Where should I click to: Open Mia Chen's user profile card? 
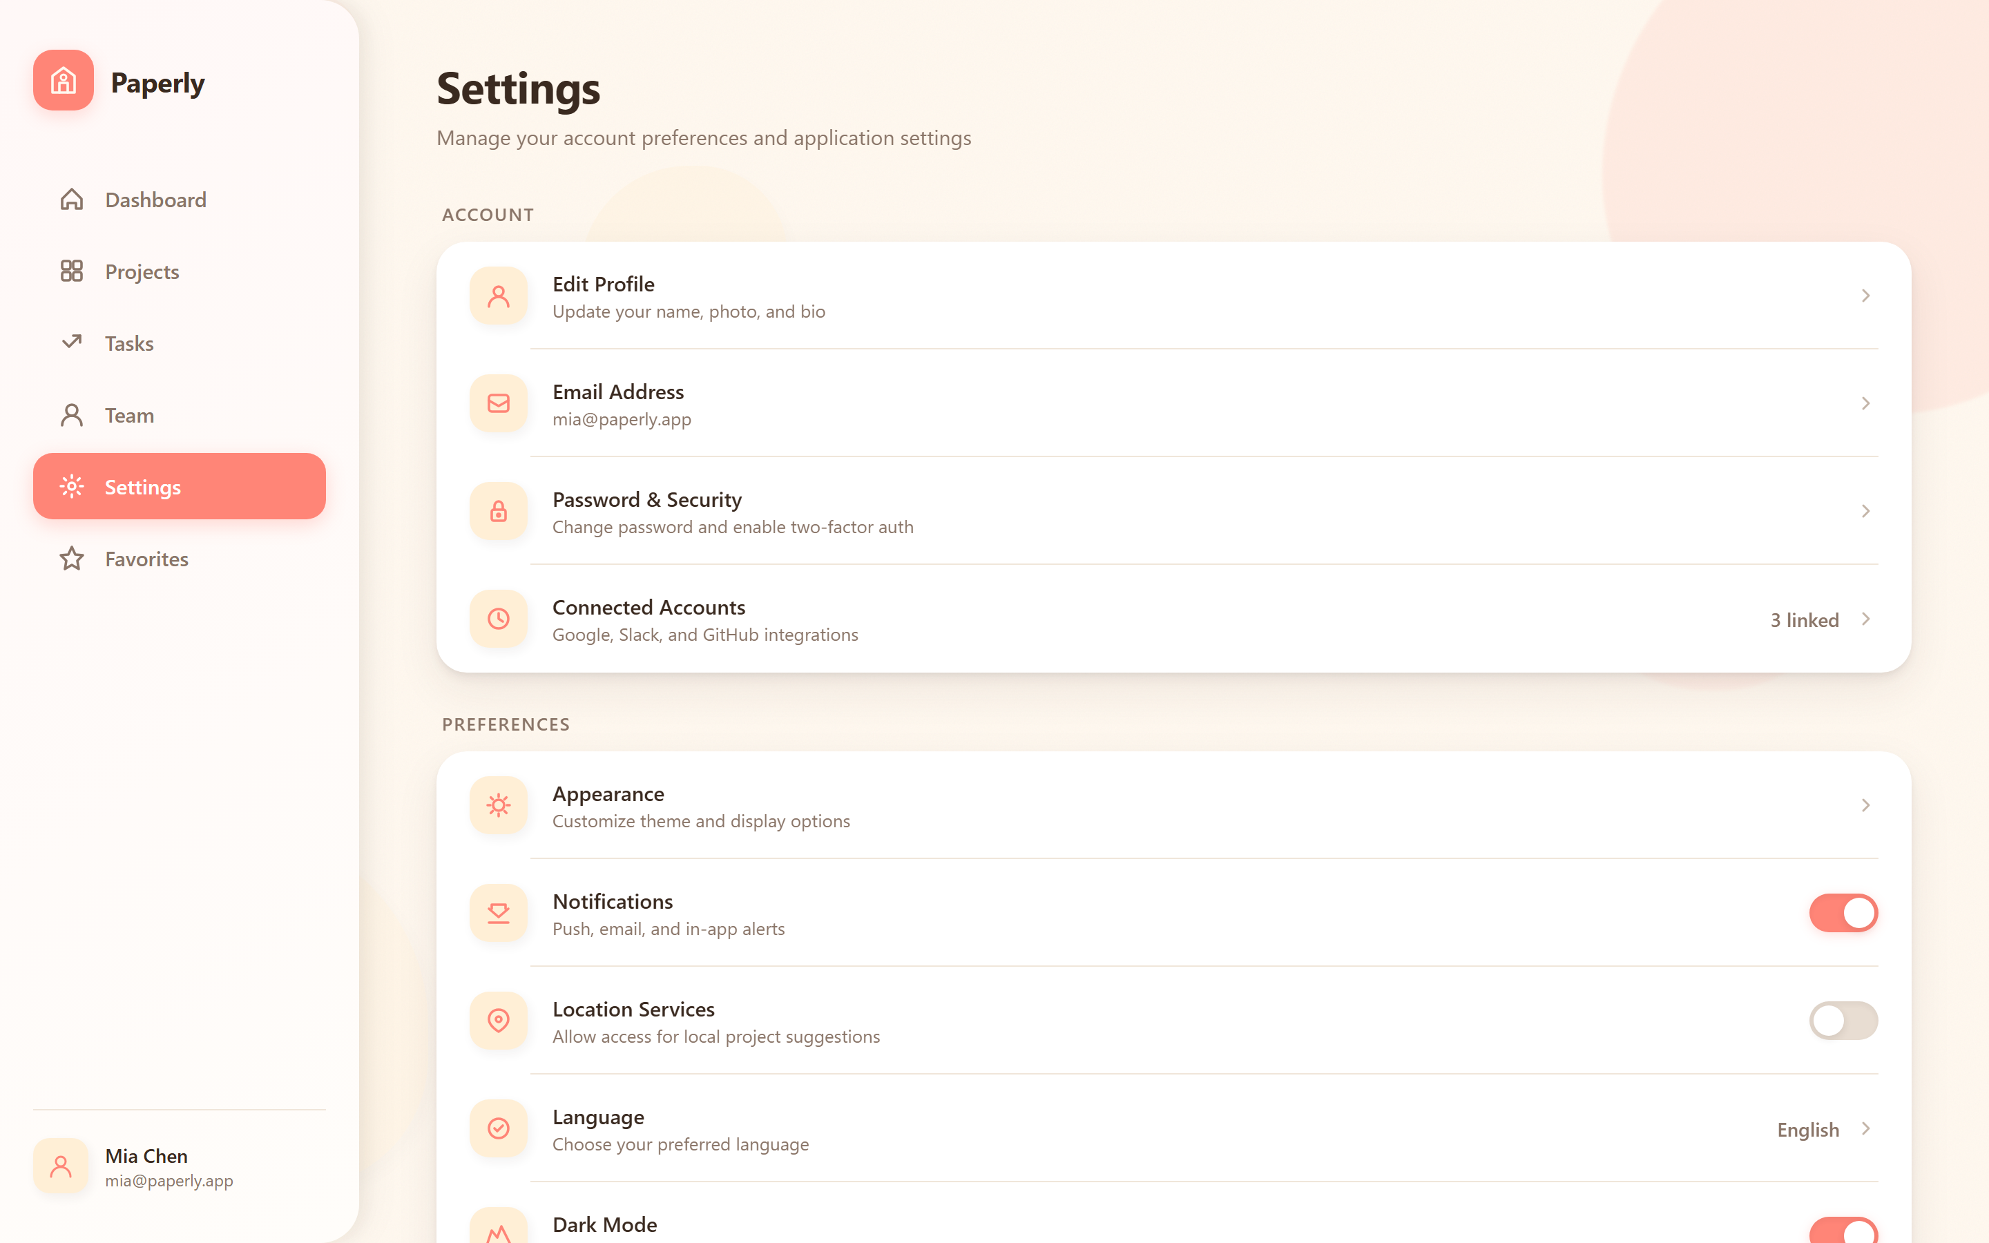click(179, 1166)
